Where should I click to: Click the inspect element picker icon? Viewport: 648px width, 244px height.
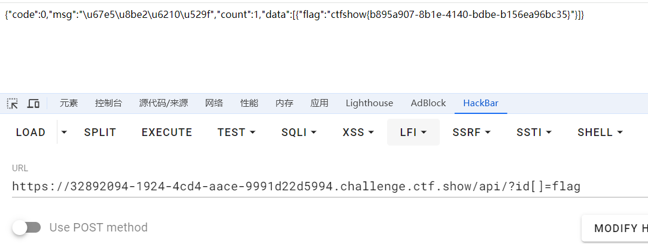coord(13,103)
